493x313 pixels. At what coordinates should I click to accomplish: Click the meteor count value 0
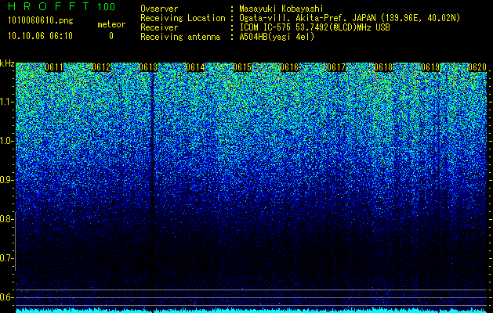(111, 36)
